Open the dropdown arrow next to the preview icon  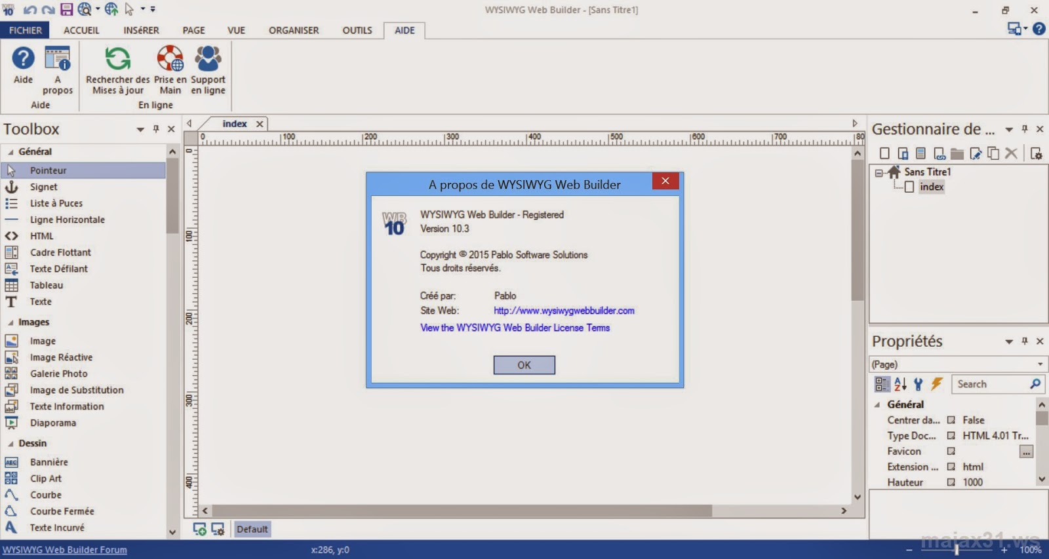pos(98,9)
